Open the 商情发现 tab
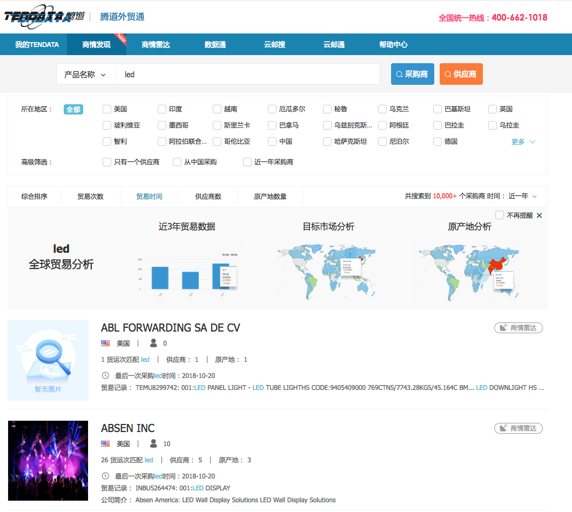 click(96, 44)
